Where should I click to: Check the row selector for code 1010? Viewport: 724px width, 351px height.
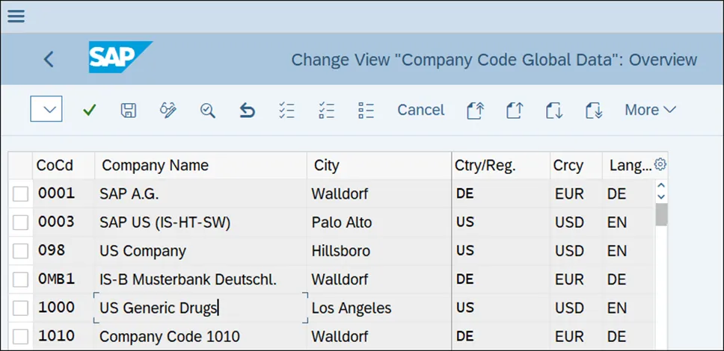(x=21, y=336)
